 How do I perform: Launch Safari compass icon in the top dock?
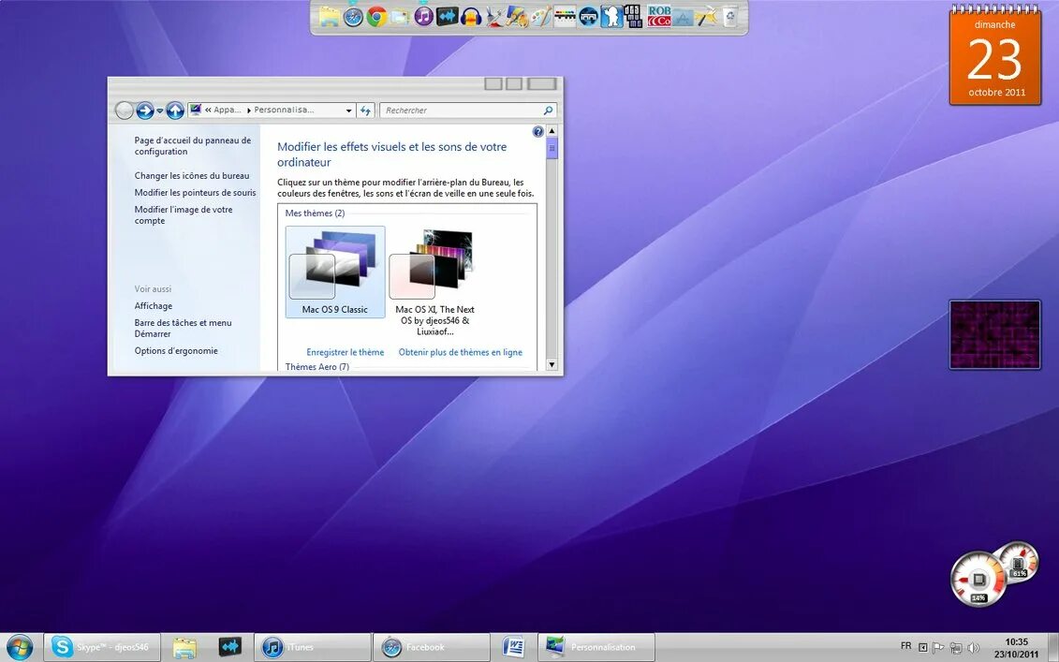tap(353, 16)
